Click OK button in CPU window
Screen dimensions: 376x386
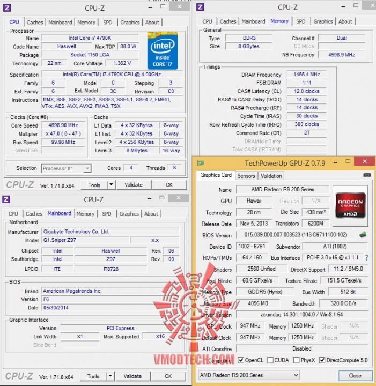[x=169, y=184]
